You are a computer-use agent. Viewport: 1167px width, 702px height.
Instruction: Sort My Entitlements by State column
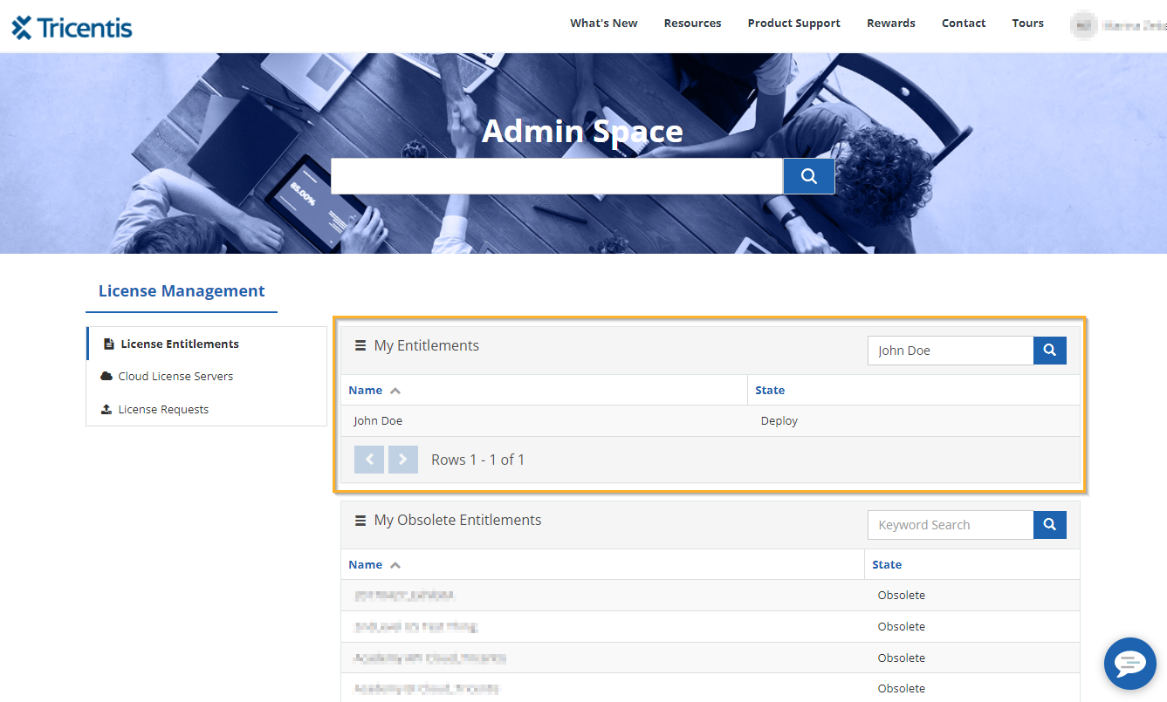point(770,391)
